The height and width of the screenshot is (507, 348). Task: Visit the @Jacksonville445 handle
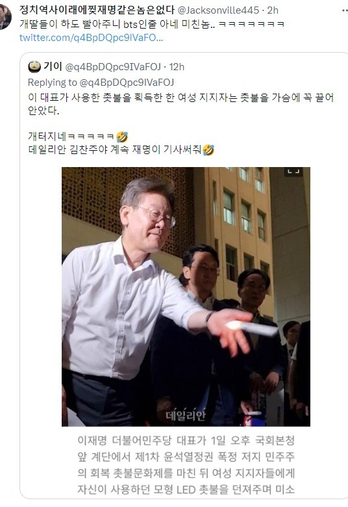click(218, 10)
